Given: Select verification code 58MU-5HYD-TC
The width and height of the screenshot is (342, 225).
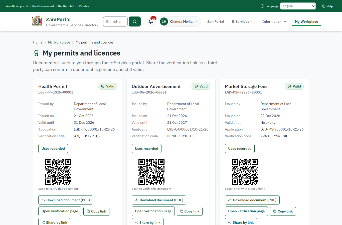Looking at the screenshot, I should pyautogui.click(x=181, y=136).
